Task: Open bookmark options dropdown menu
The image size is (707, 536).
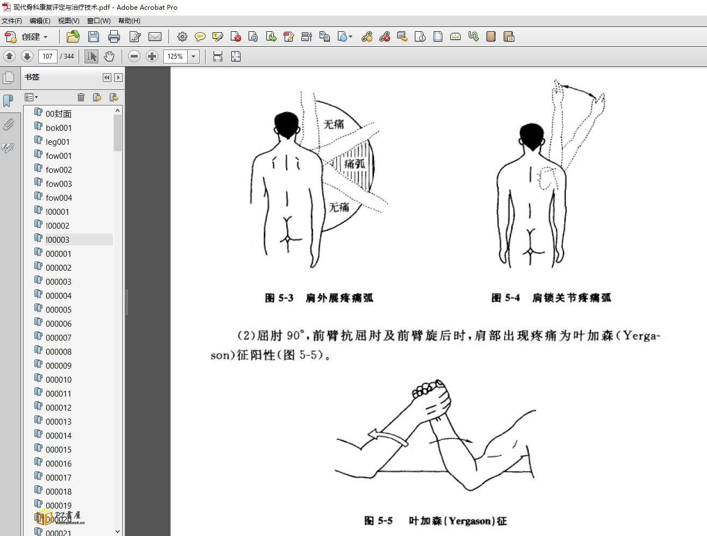Action: coord(31,97)
